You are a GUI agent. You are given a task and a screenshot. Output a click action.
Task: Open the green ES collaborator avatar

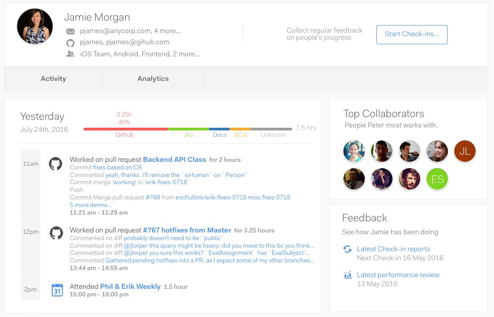[437, 179]
